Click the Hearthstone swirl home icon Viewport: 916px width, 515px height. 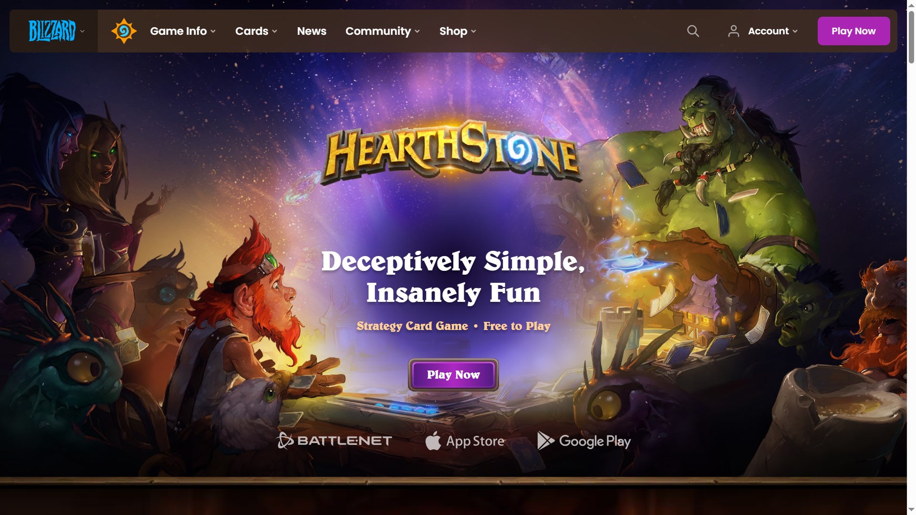[124, 31]
